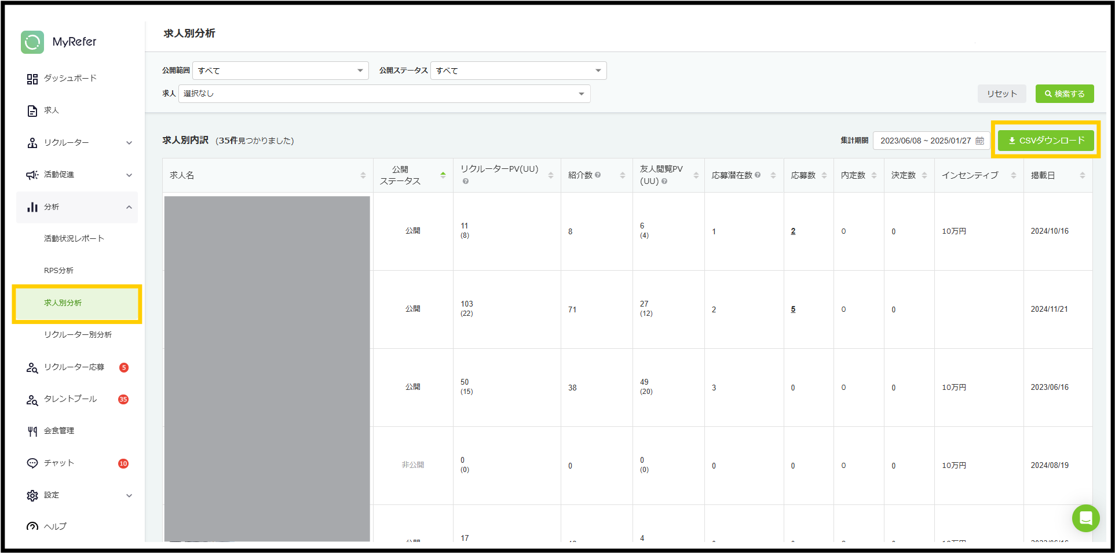Click the CSVダウンロード button
The height and width of the screenshot is (553, 1115).
(x=1045, y=140)
